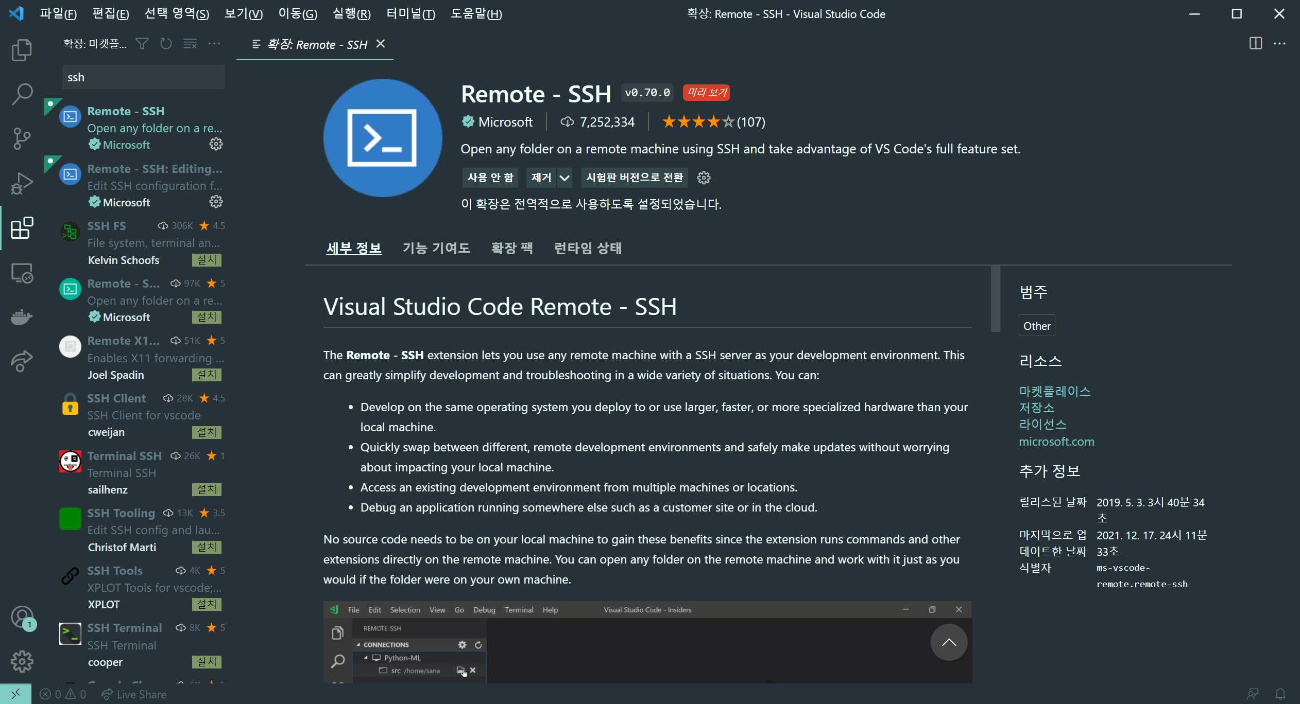Switch to the 기능 기여도 tab
The image size is (1300, 704).
click(x=436, y=248)
